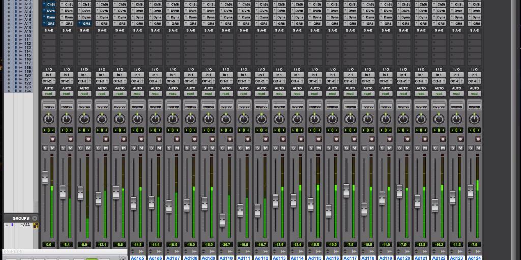Screen dimensions: 521x260
Task: Click the pan knob on track Ad123
Action: pyautogui.click(x=456, y=119)
